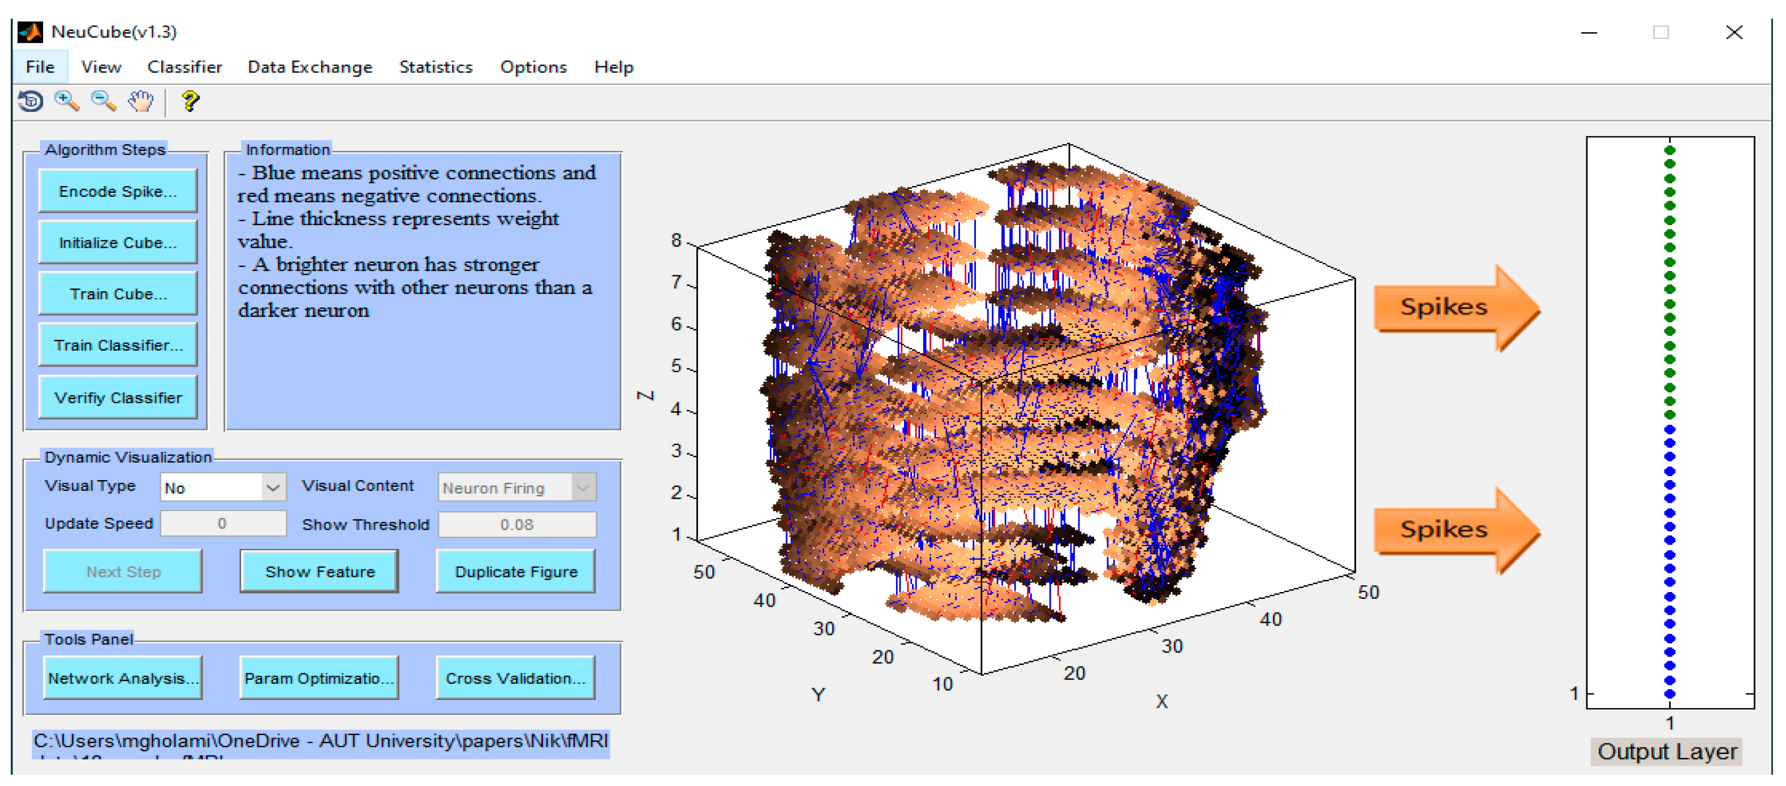Close the NeuCube window
Viewport: 1786px width, 786px height.
(x=1734, y=33)
